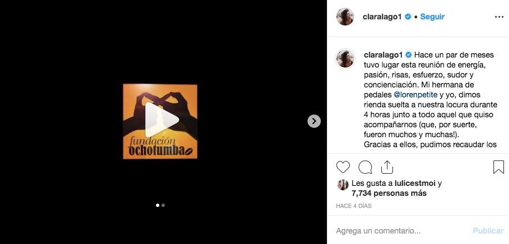
Task: Submit comment with Publicar button
Action: pos(488,231)
